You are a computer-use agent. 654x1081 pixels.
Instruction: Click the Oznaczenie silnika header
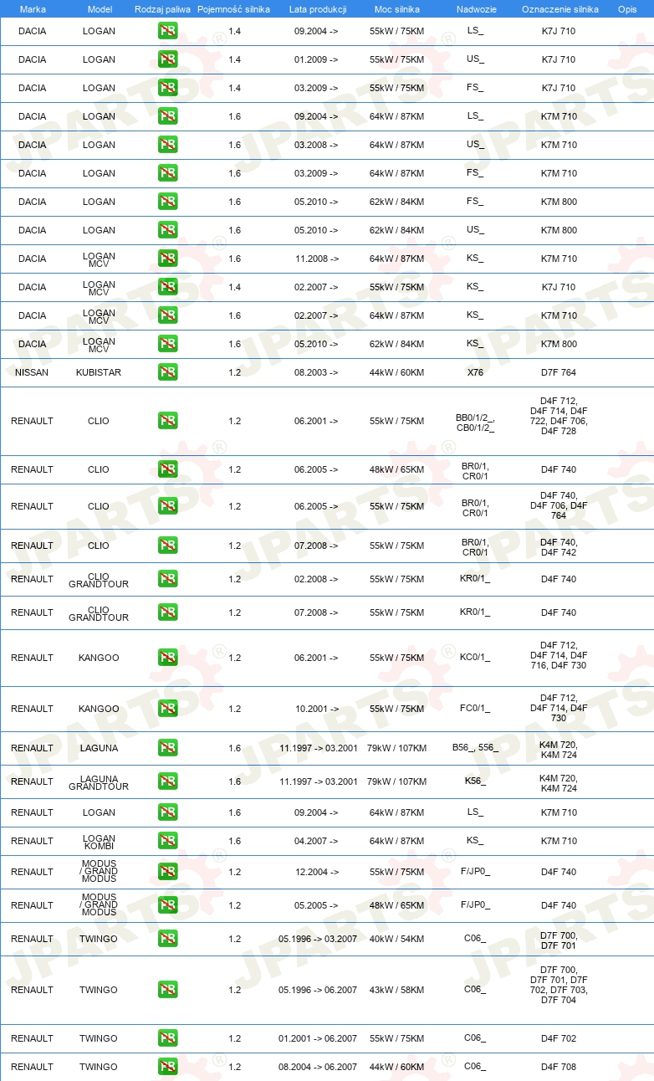560,8
